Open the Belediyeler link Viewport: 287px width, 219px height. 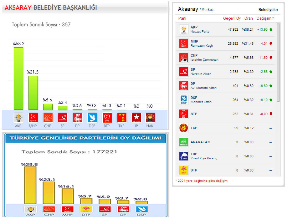click(268, 10)
